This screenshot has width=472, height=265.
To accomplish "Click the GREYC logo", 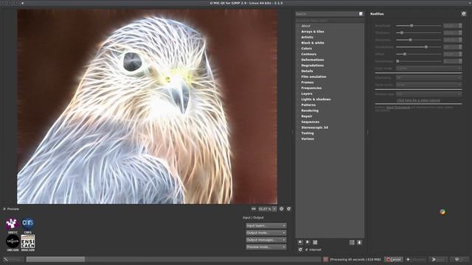I will [x=13, y=224].
